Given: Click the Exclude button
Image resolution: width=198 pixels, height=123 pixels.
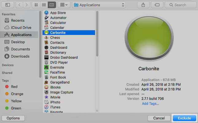Looking at the screenshot, I should click(x=184, y=118).
